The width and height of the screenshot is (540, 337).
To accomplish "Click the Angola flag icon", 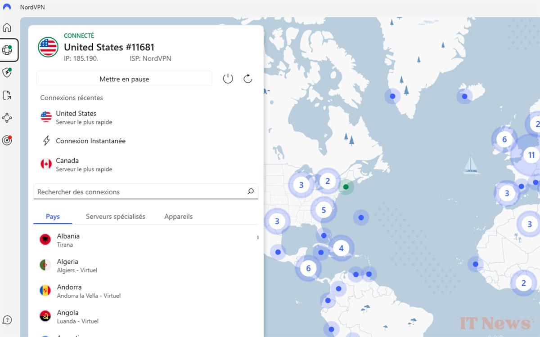I will click(45, 316).
